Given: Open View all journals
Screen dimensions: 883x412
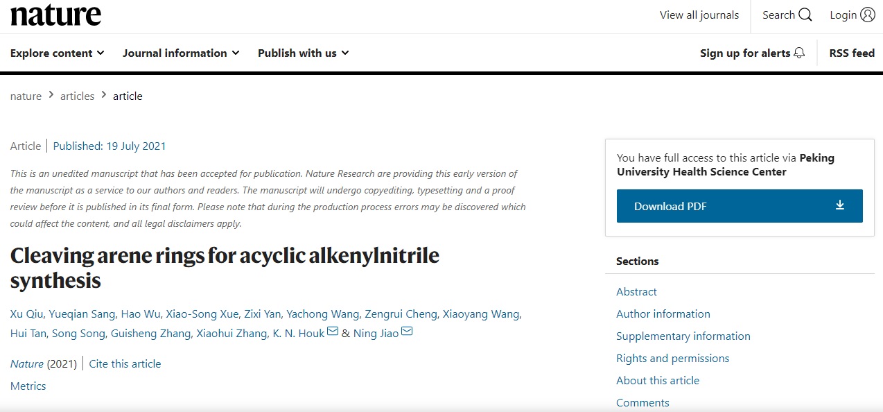Looking at the screenshot, I should click(699, 15).
